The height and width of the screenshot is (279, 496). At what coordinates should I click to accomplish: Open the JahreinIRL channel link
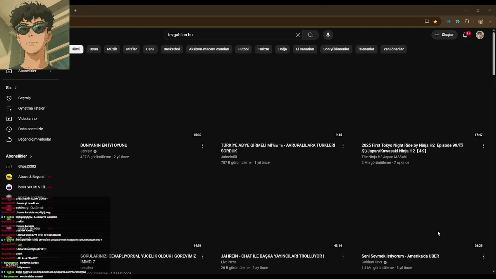tap(229, 157)
